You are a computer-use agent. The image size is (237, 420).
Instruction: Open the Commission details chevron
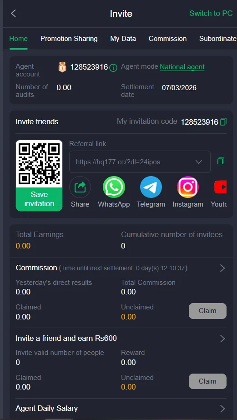point(222,268)
